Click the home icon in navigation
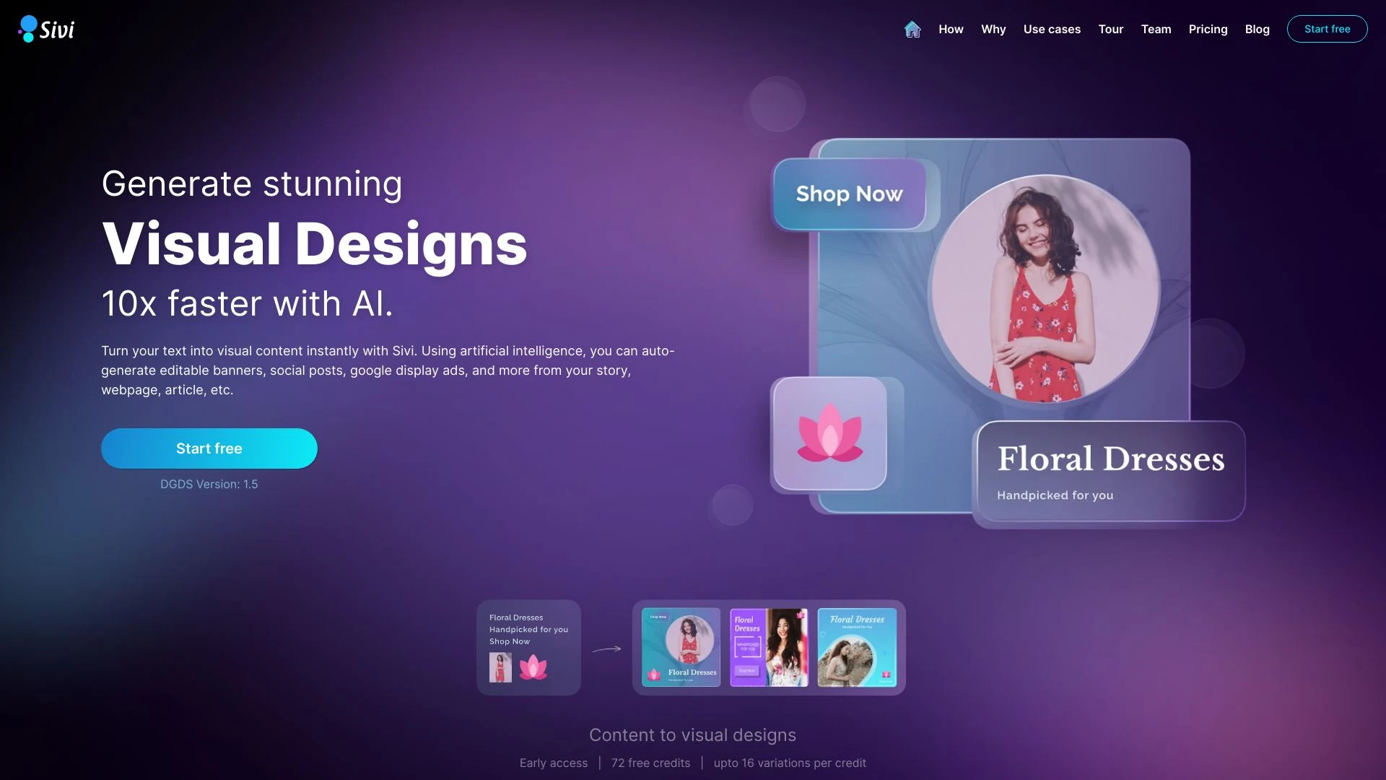Image resolution: width=1386 pixels, height=780 pixels. click(911, 27)
